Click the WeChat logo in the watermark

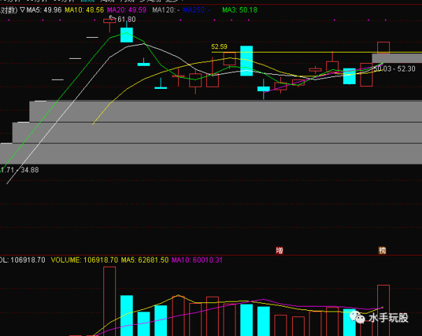coord(357,317)
